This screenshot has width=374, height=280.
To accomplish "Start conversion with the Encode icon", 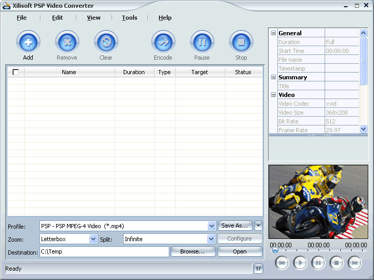I will [x=163, y=43].
